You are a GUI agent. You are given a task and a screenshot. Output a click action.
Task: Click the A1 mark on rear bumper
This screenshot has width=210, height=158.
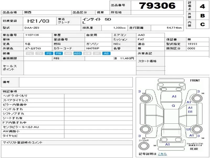coord(167,145)
